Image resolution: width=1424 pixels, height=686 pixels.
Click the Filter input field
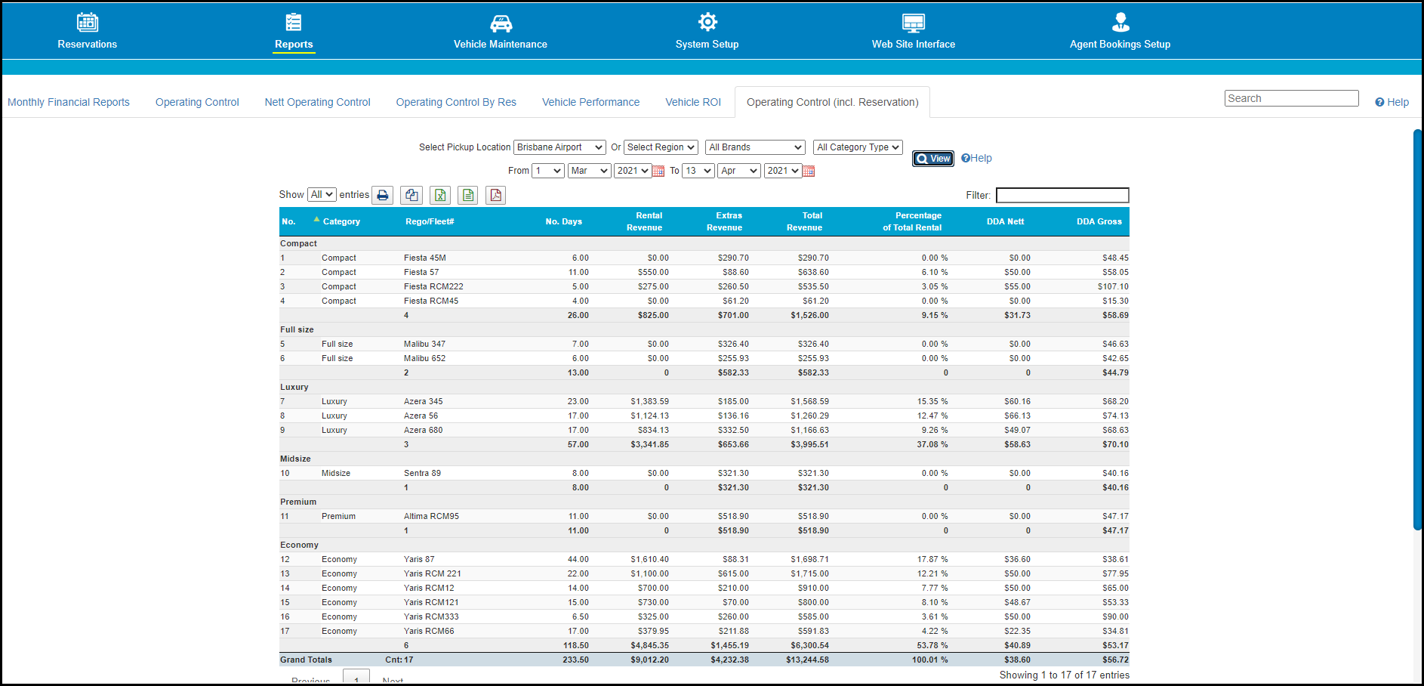[x=1062, y=196]
